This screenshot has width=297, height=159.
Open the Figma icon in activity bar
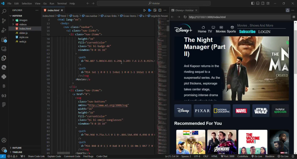(4, 105)
